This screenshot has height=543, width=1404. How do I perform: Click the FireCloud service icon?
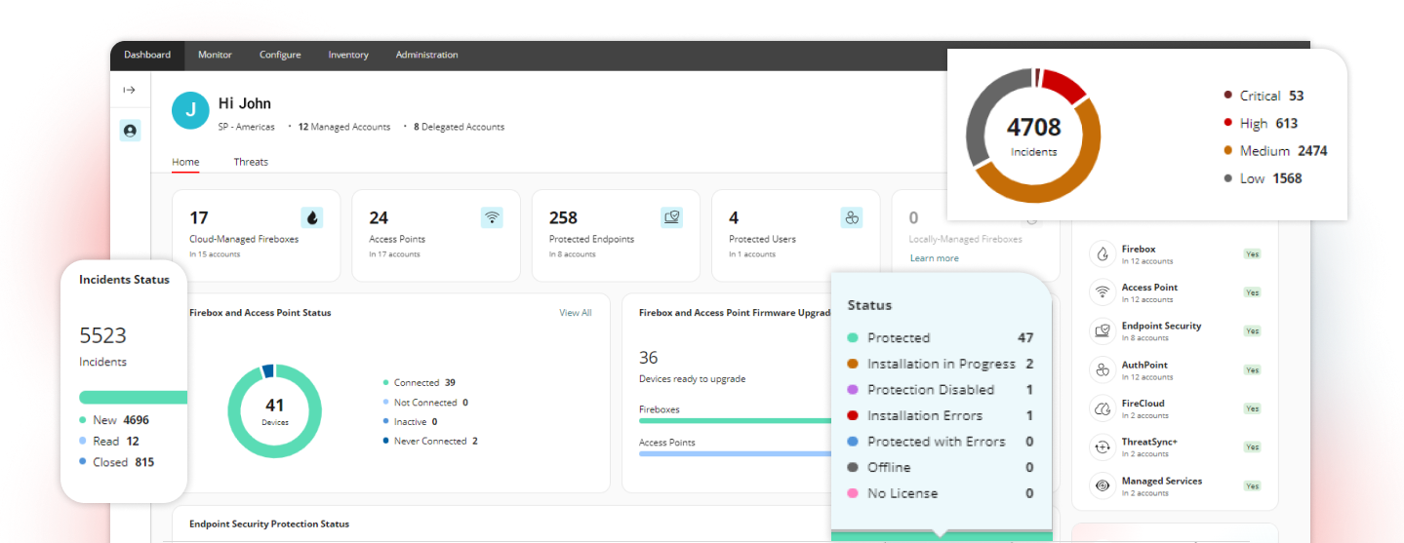point(1103,408)
